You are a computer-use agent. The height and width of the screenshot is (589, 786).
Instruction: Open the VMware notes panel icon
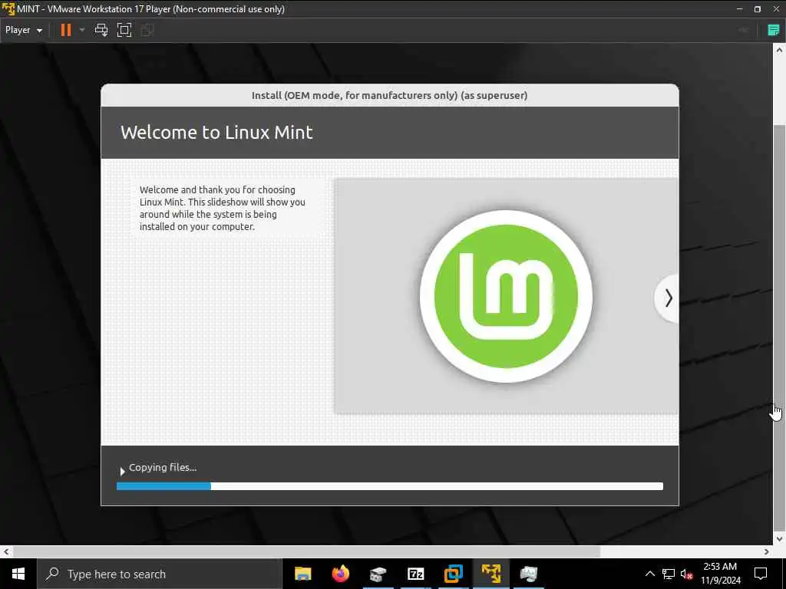tap(774, 30)
